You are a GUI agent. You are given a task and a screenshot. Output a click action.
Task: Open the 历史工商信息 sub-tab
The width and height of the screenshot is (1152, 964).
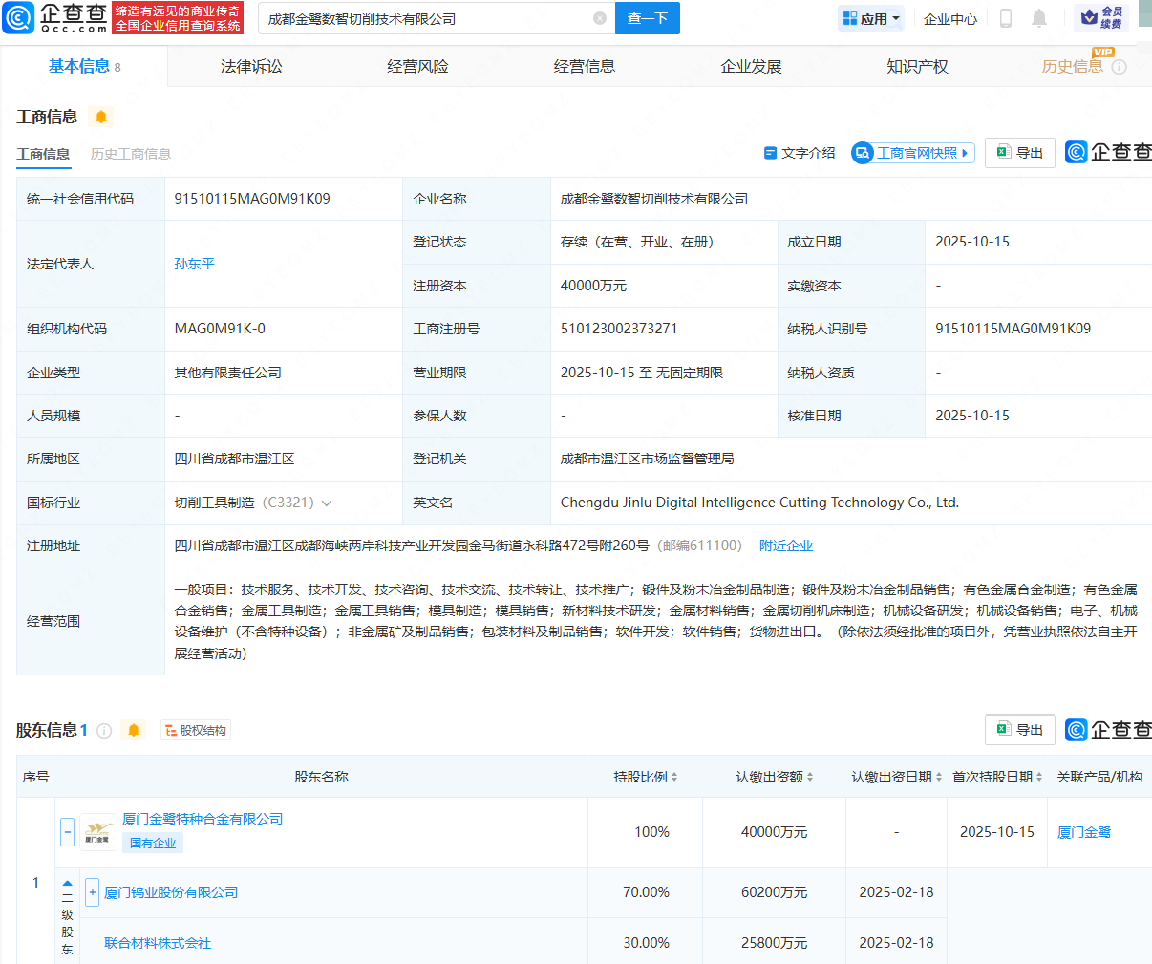(x=131, y=154)
